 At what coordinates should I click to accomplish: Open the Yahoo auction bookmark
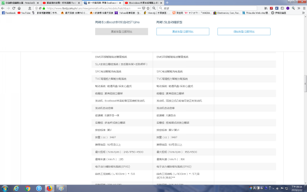[128, 13]
